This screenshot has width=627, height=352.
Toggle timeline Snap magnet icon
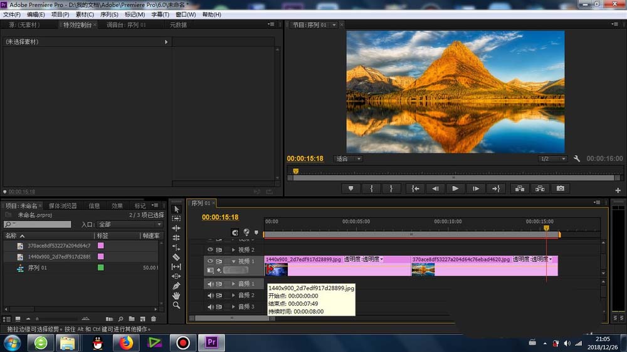234,232
